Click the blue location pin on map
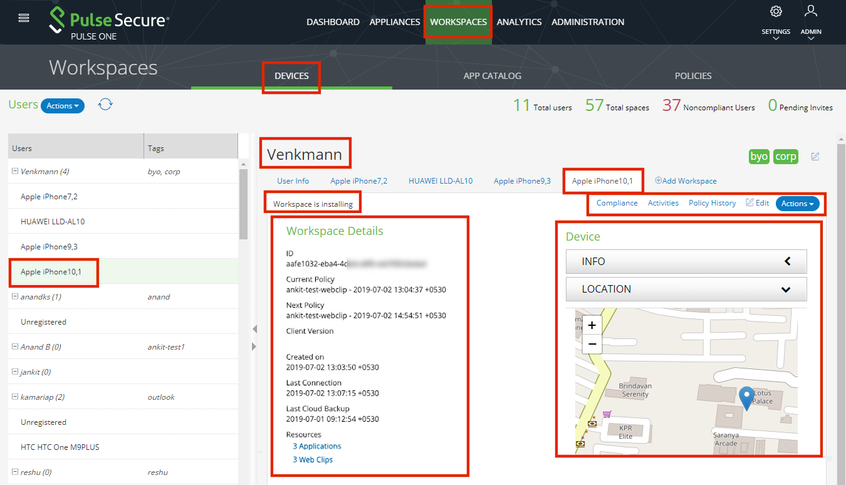The width and height of the screenshot is (846, 485). pos(746,399)
